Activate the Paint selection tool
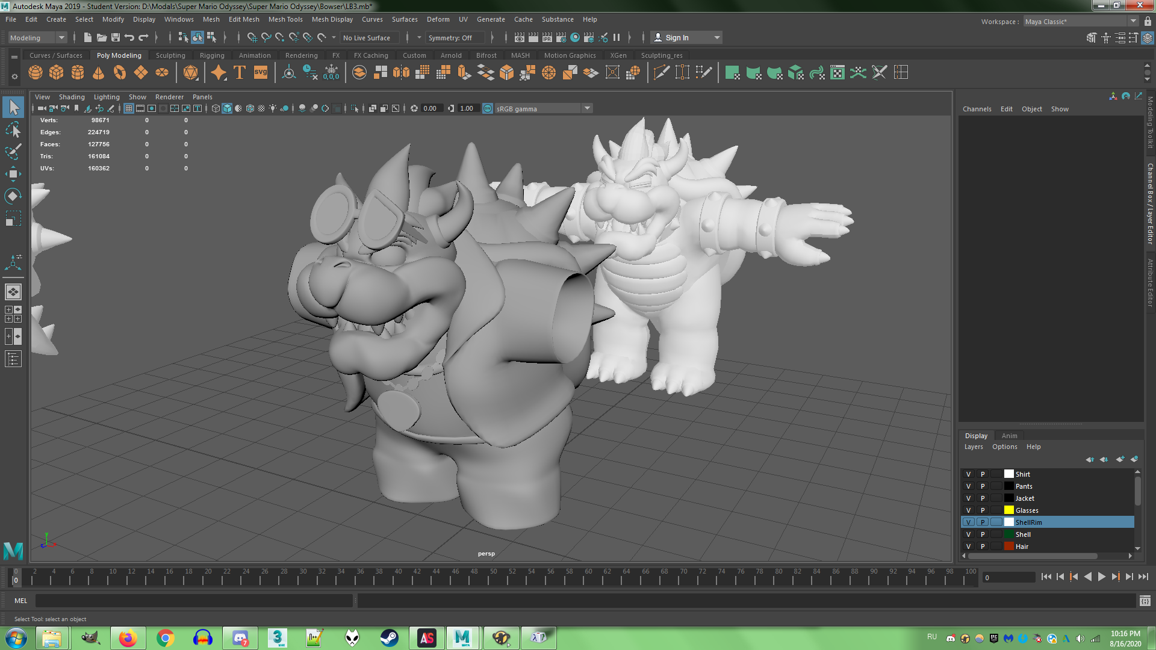 pos(13,152)
